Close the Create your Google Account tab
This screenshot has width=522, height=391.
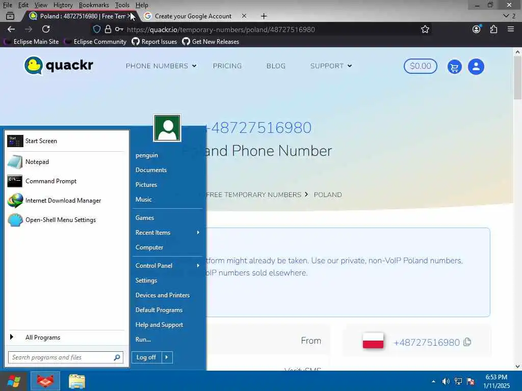(244, 16)
